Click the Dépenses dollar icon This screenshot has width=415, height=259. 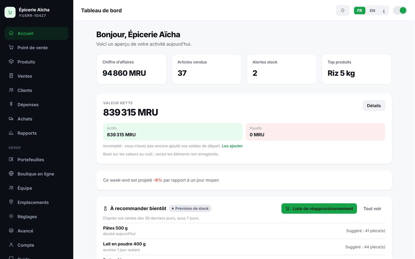tap(11, 104)
